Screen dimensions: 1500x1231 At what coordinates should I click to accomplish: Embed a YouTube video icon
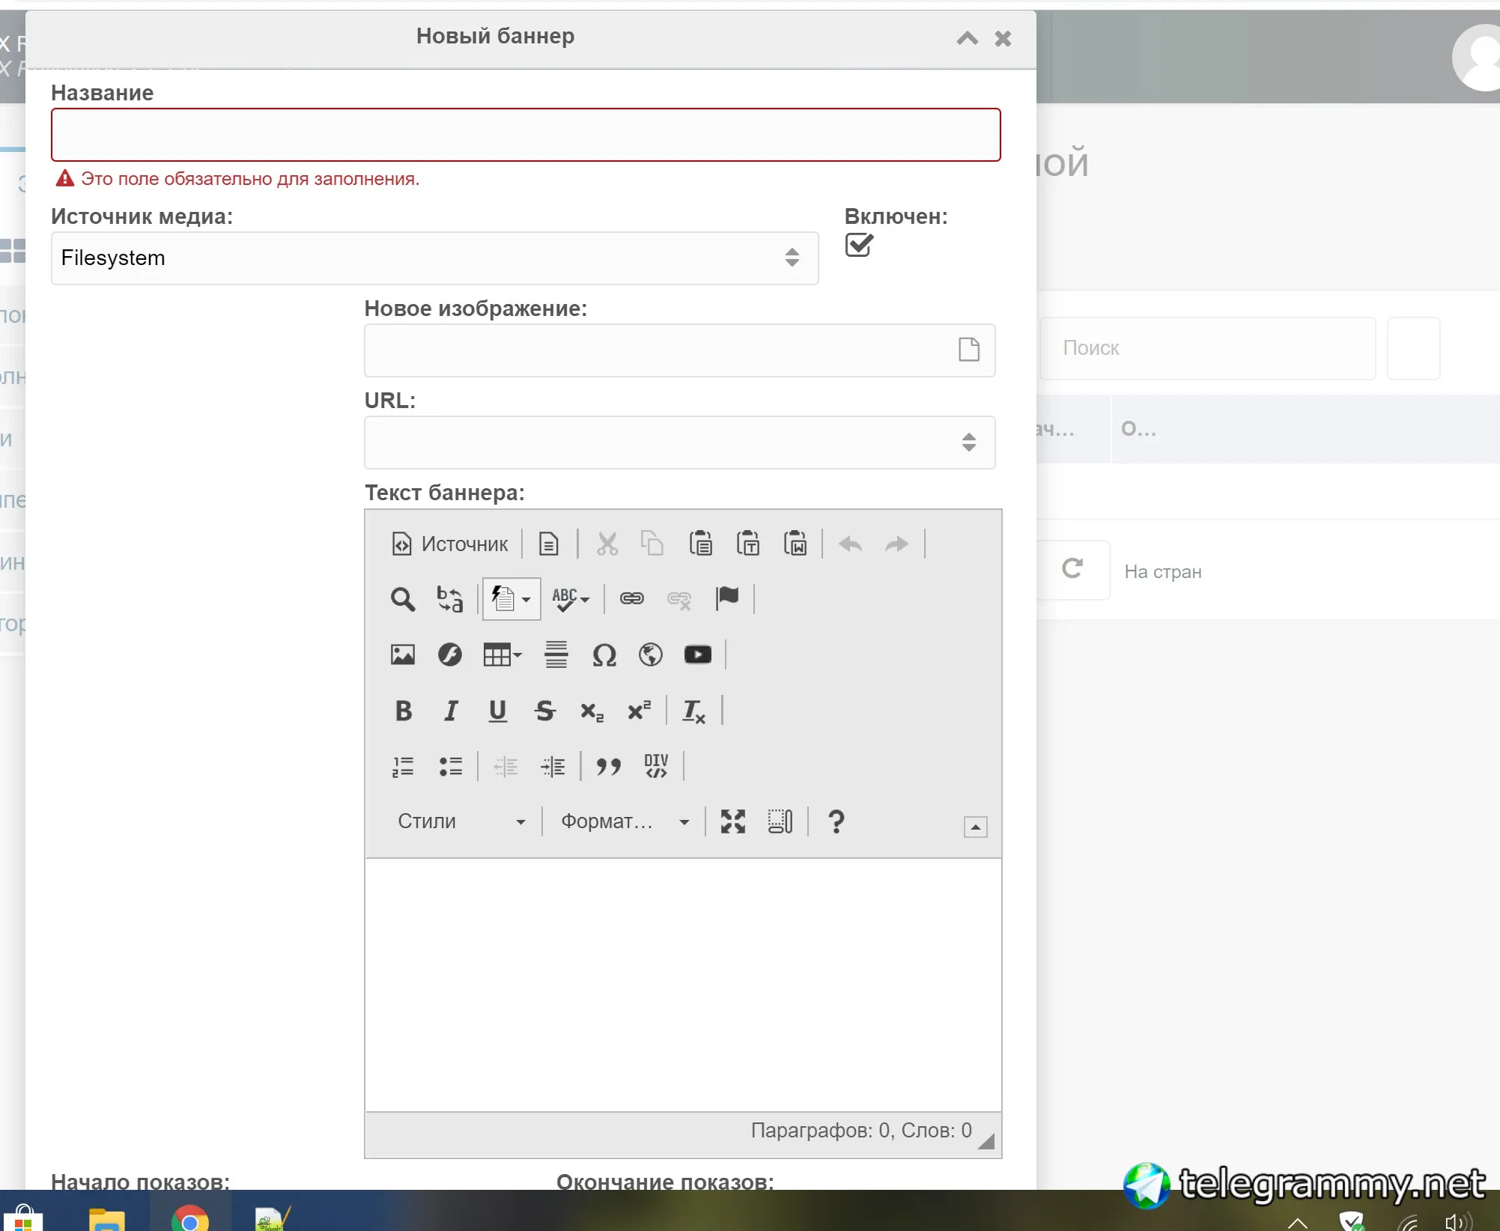(698, 655)
